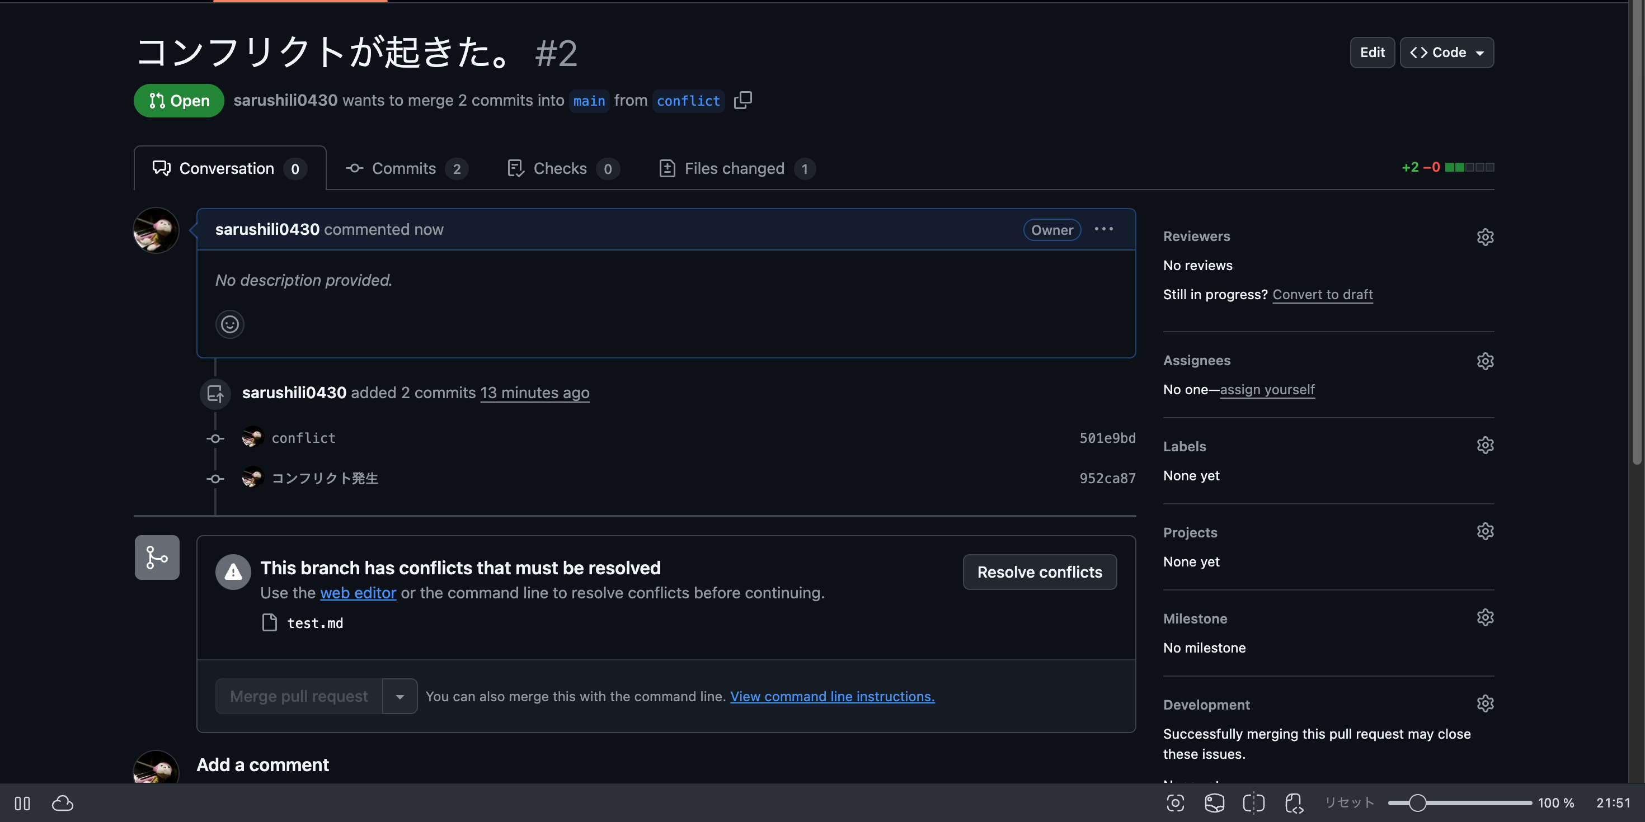This screenshot has height=822, width=1645.
Task: Click the picture overlay icon in bottom bar
Action: tap(1214, 803)
